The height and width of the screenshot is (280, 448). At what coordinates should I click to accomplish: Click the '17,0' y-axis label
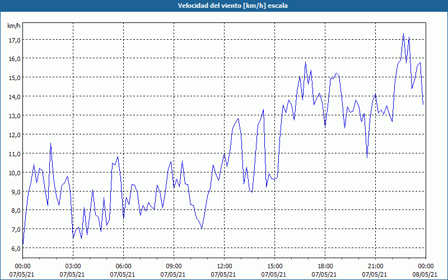coord(15,40)
